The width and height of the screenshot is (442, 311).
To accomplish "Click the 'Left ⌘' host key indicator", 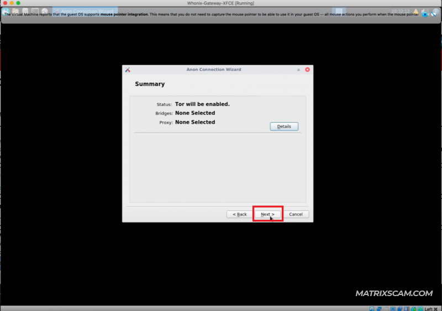I will pos(431,309).
